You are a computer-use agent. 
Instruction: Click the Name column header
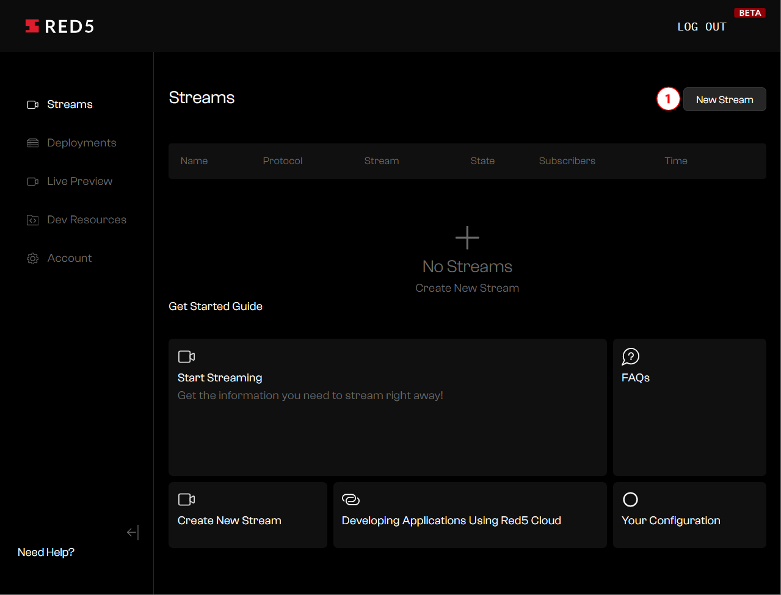click(x=194, y=161)
